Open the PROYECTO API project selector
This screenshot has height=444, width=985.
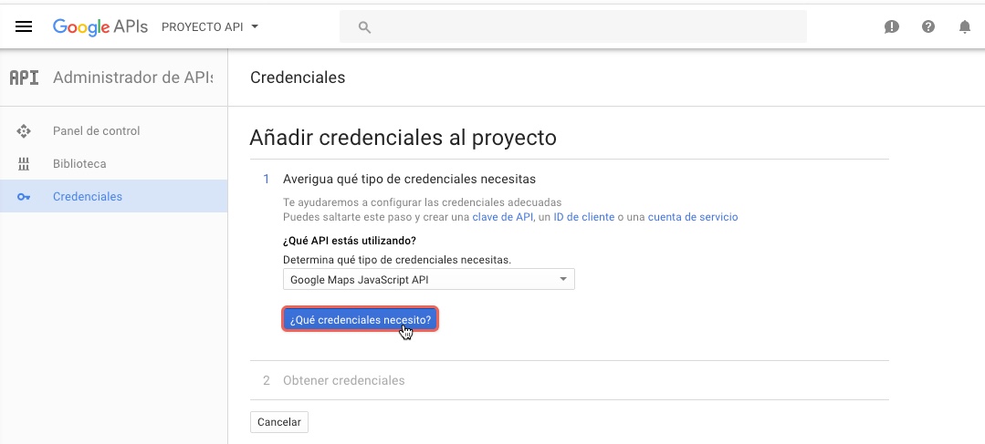(211, 27)
